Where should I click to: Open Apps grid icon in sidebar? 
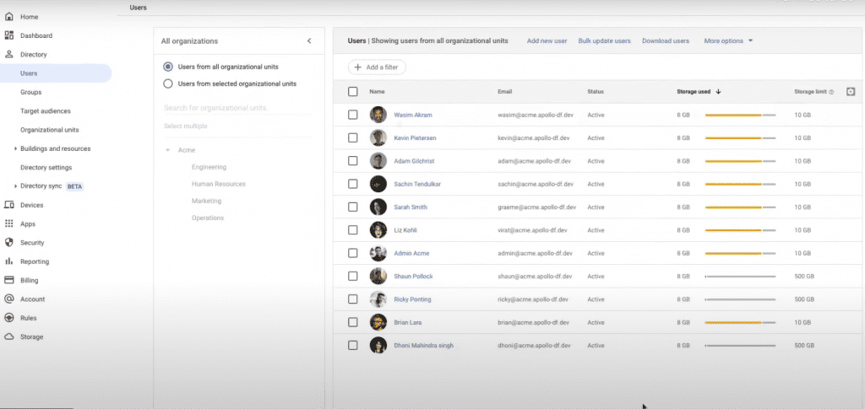(8, 224)
